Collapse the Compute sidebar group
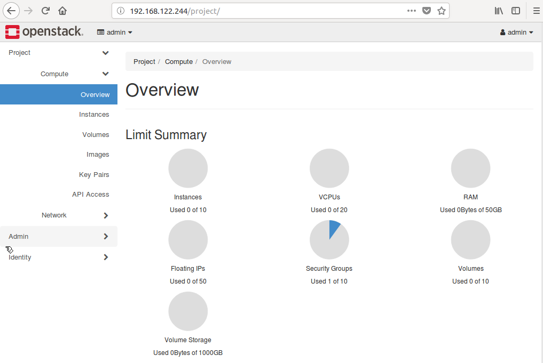Viewport: 543px width, 363px height. tap(59, 74)
